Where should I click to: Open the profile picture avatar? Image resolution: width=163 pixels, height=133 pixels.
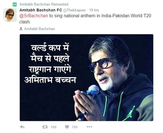point(10,15)
